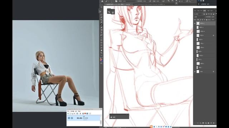The image size is (229, 128).
Task: Click the opacity field in options bar
Action: [x=144, y=1]
